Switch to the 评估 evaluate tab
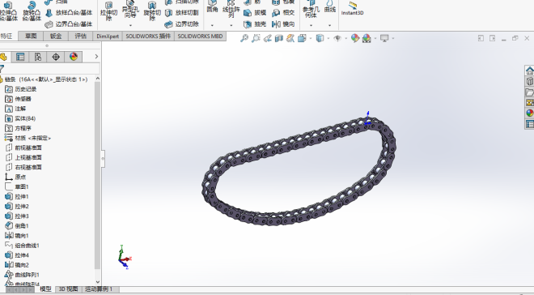 [x=80, y=36]
